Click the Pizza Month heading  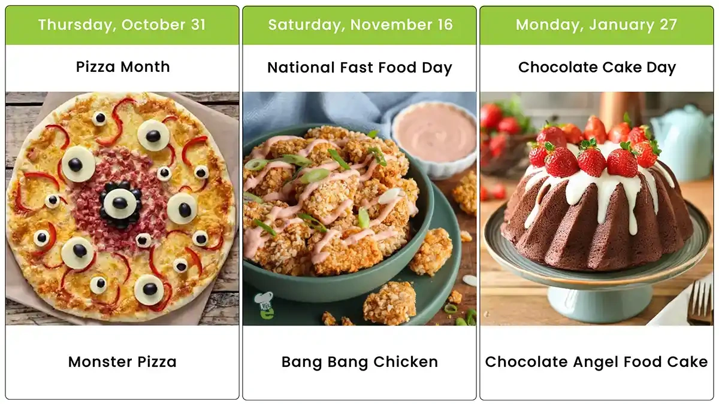[122, 66]
